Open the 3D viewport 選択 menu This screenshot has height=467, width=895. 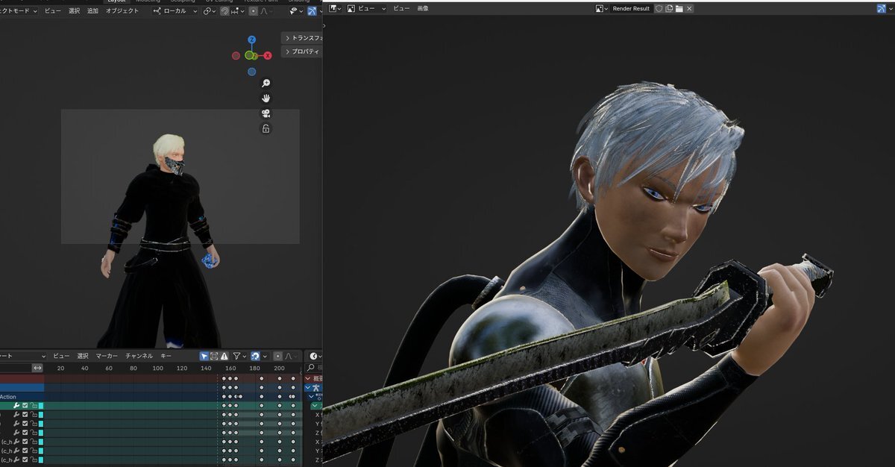(x=74, y=11)
